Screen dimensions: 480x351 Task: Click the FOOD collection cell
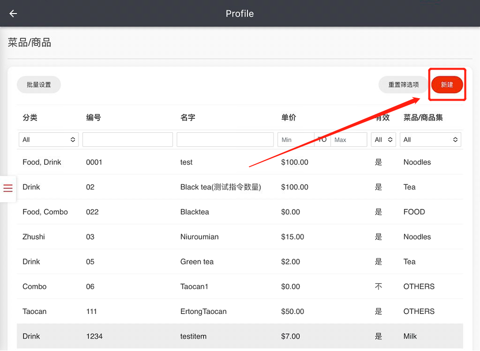(414, 212)
